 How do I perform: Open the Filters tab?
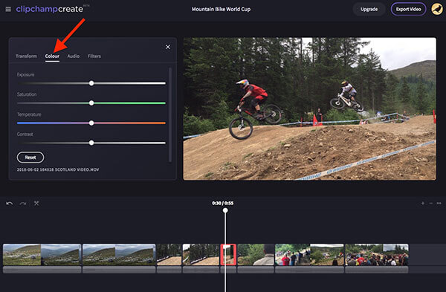click(x=94, y=56)
